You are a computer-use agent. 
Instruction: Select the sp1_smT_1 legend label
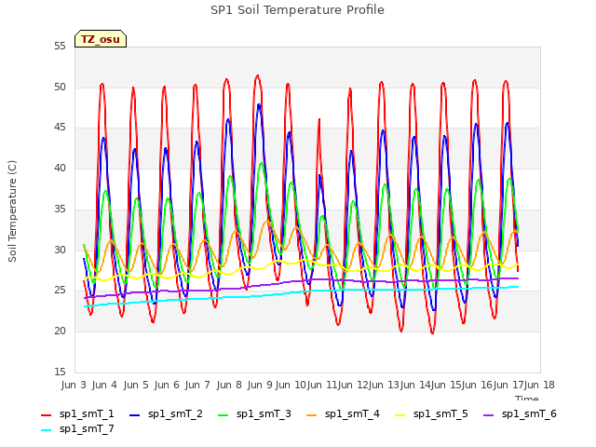tap(87, 413)
